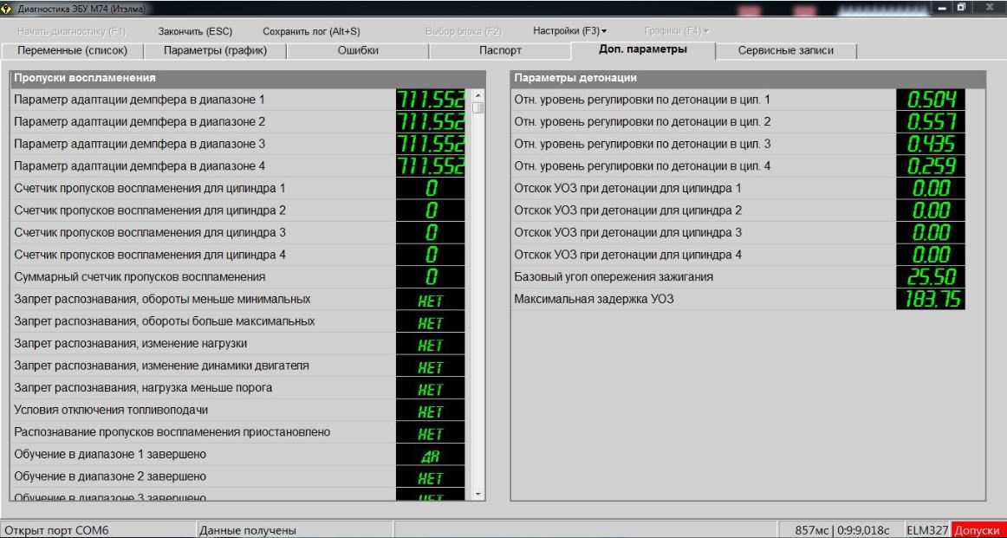Select 'Параметр адаптации демпфера в диапазоне 1'
Image resolution: width=1007 pixels, height=538 pixels.
click(x=239, y=100)
